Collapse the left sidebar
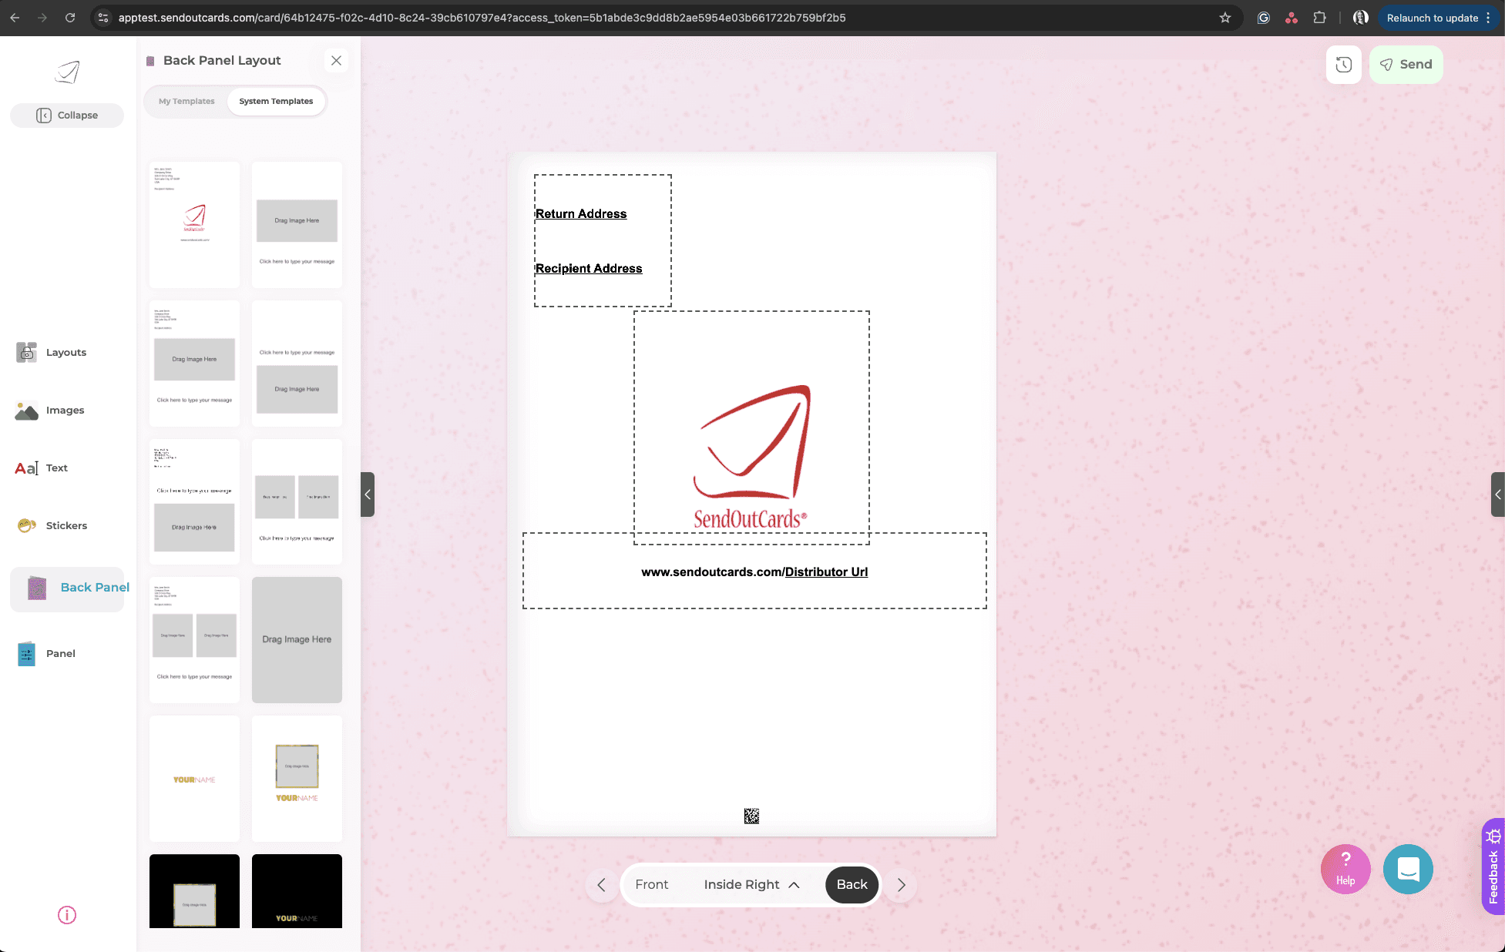 (x=67, y=115)
